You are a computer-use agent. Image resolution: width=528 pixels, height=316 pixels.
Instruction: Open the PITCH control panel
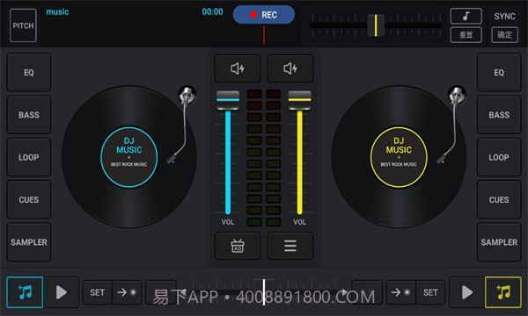[x=23, y=25]
